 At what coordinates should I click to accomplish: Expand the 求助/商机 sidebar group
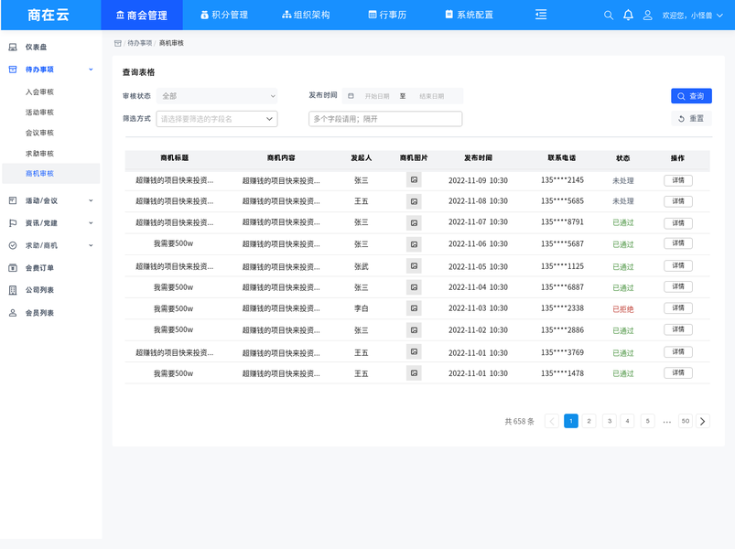[91, 245]
